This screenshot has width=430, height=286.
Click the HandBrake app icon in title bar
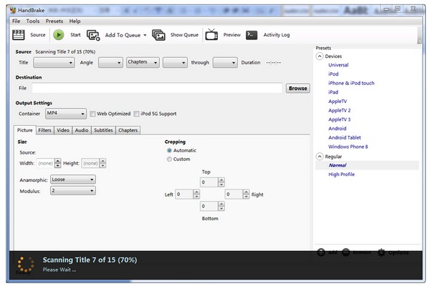[x=13, y=11]
